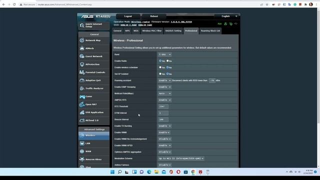Click the 5GHz SSID link
This screenshot has height=180, width=320.
(145, 25)
